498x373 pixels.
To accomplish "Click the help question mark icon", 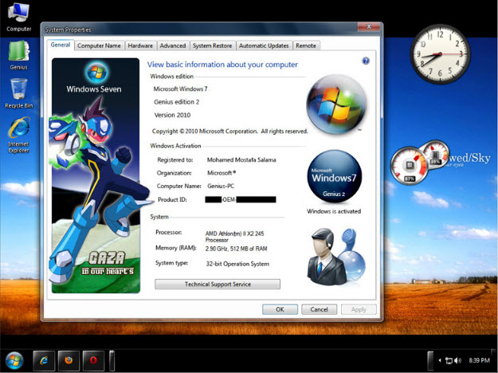I will coord(366,61).
